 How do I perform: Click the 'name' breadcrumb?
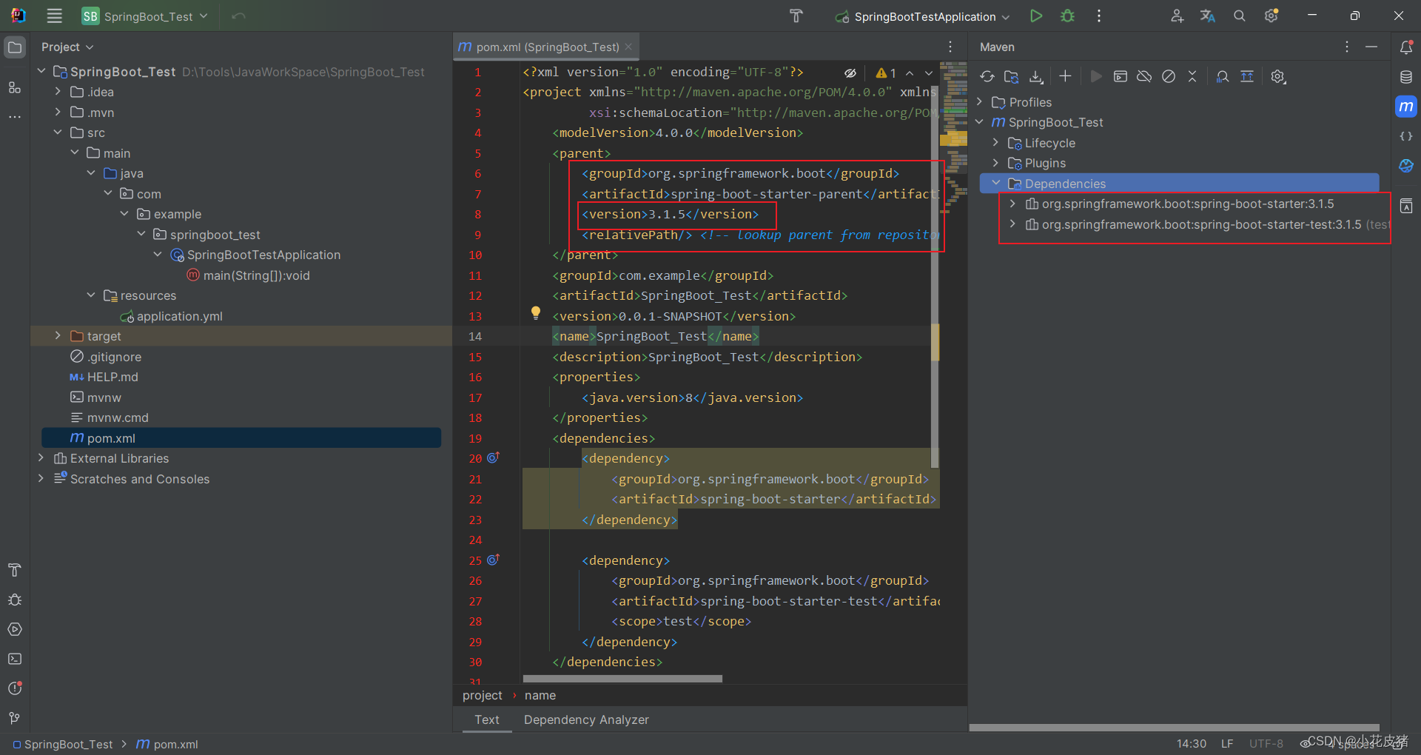[540, 695]
